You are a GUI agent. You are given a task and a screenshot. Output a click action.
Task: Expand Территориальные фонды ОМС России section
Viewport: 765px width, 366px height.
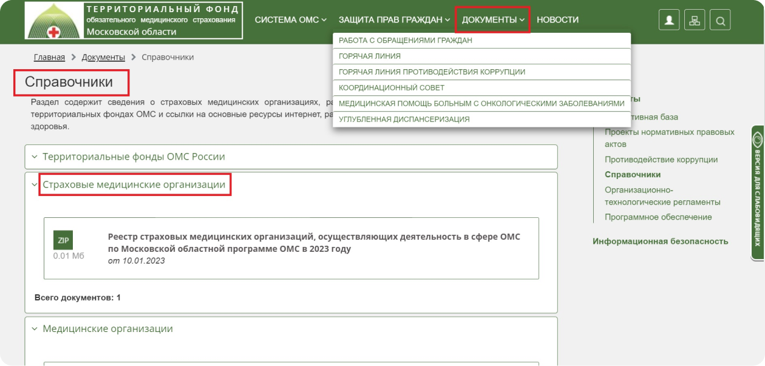[x=134, y=157]
